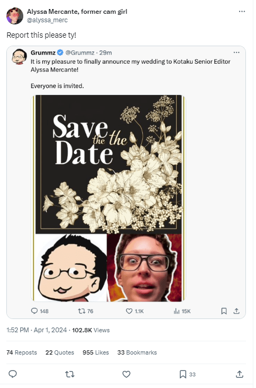Open the quoted tweet's 15K view analytics icon
256x388 pixels.
tap(176, 311)
